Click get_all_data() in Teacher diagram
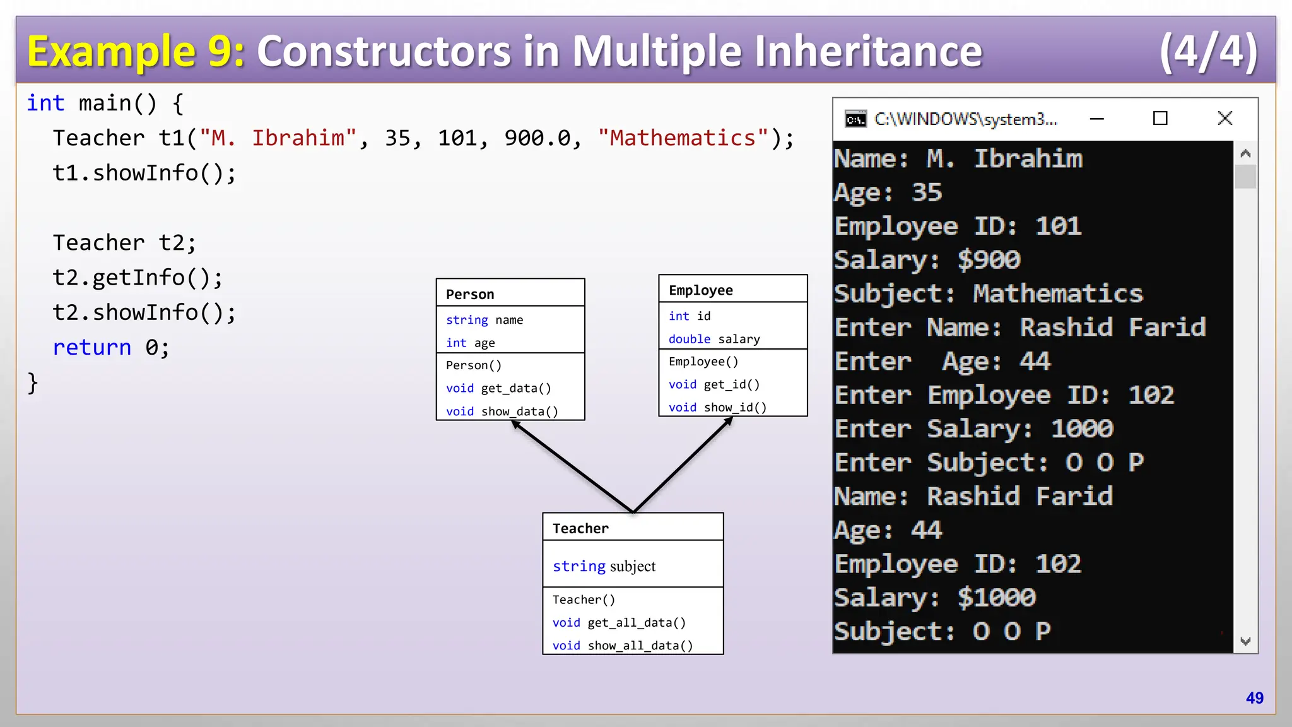 [636, 623]
